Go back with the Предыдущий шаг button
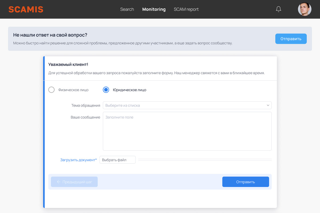This screenshot has height=213, width=320. [x=74, y=182]
